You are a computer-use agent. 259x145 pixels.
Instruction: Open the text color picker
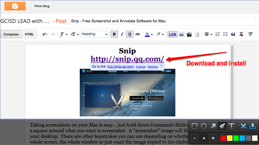pyautogui.click(x=149, y=34)
